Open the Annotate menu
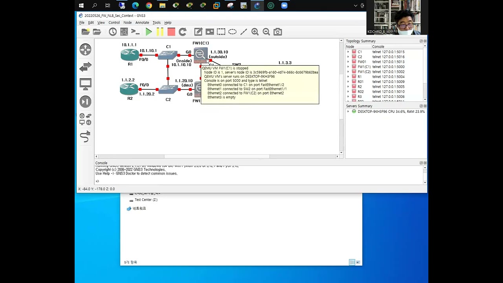The height and width of the screenshot is (283, 503). (x=142, y=22)
